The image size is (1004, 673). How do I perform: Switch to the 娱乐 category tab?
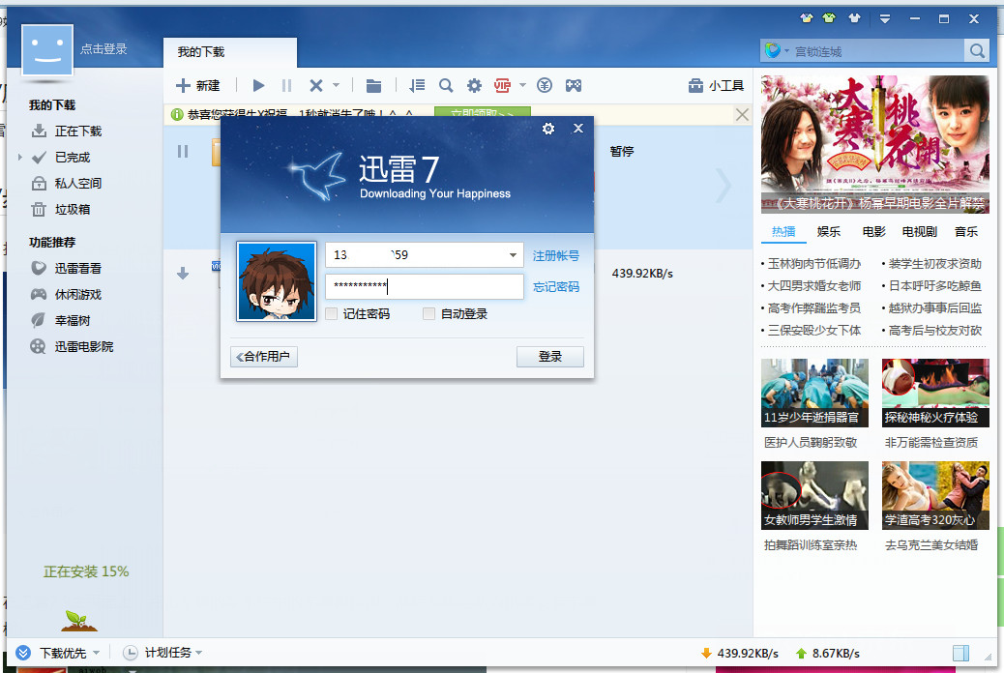coord(828,231)
